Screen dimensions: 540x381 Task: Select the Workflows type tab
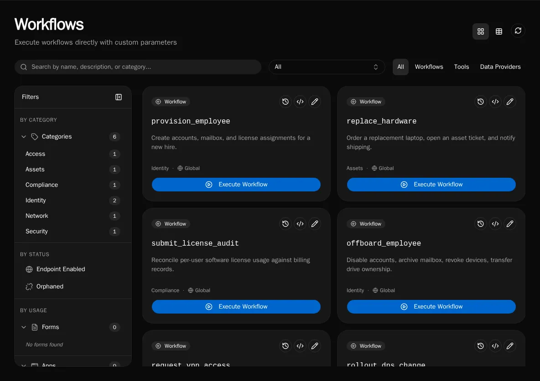pos(429,67)
